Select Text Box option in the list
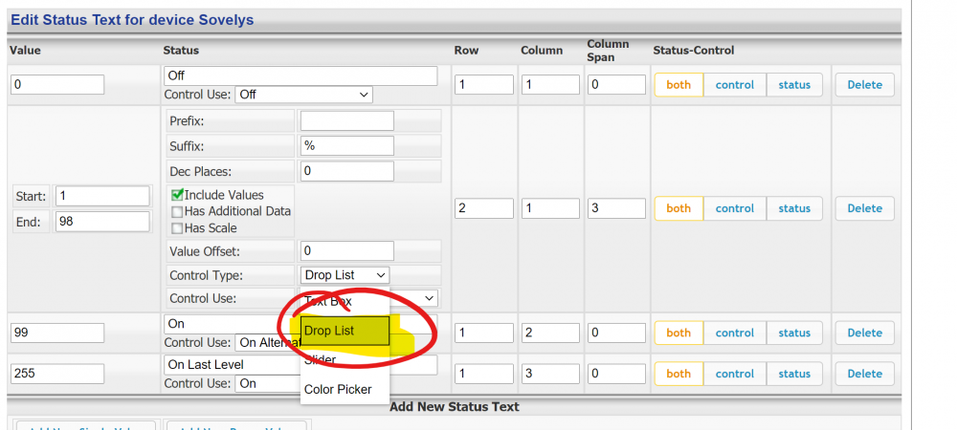Image resolution: width=957 pixels, height=430 pixels. [327, 301]
